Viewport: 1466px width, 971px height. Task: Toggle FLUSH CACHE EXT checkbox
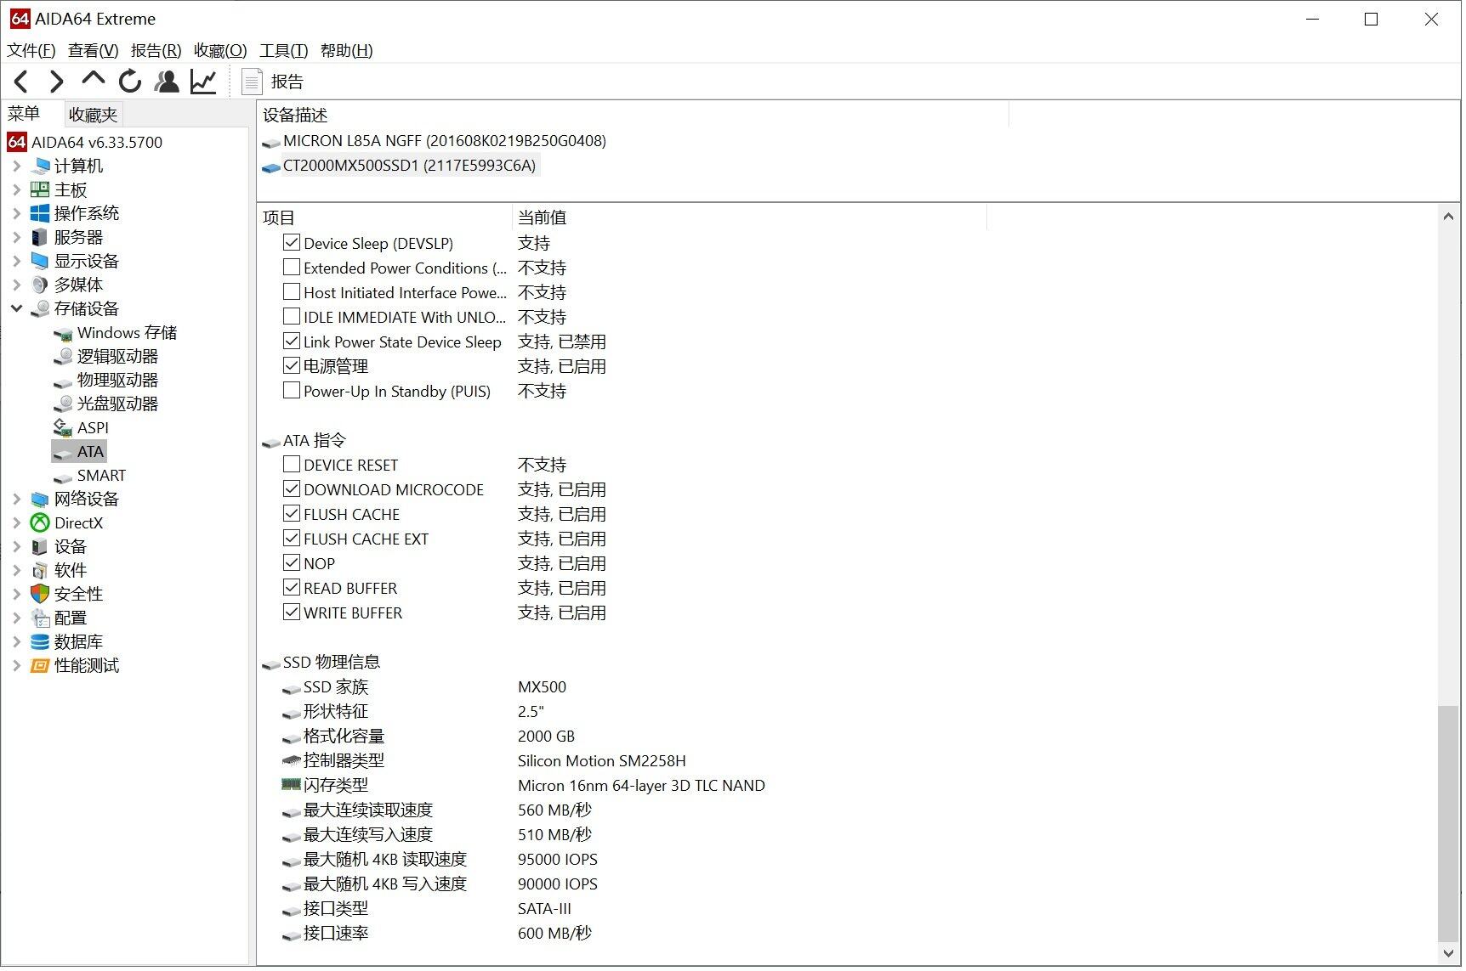click(292, 539)
